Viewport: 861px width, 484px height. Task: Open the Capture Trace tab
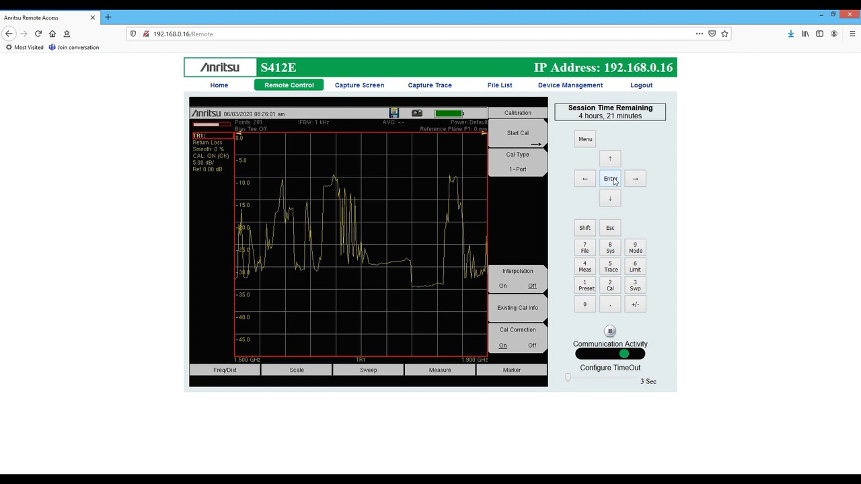tap(430, 85)
